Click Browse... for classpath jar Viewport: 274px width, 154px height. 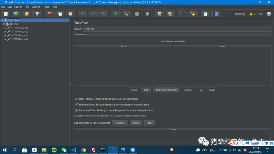pos(120,123)
